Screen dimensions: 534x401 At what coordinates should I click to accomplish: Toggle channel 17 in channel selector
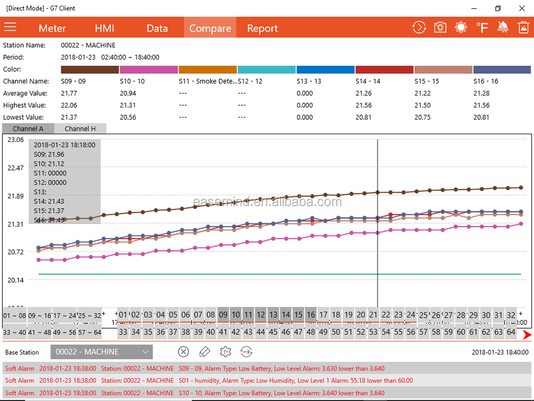pos(323,315)
